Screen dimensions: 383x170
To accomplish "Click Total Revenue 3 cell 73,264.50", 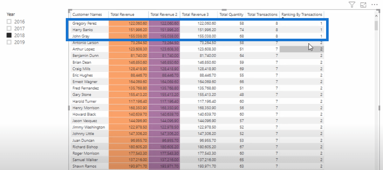I will pyautogui.click(x=199, y=43).
